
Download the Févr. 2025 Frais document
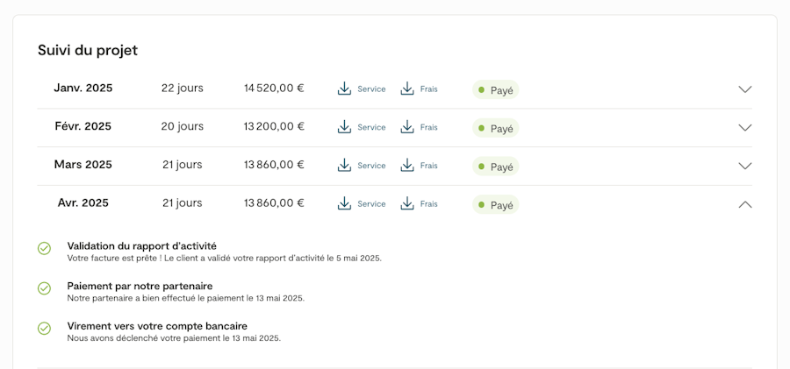pos(419,127)
